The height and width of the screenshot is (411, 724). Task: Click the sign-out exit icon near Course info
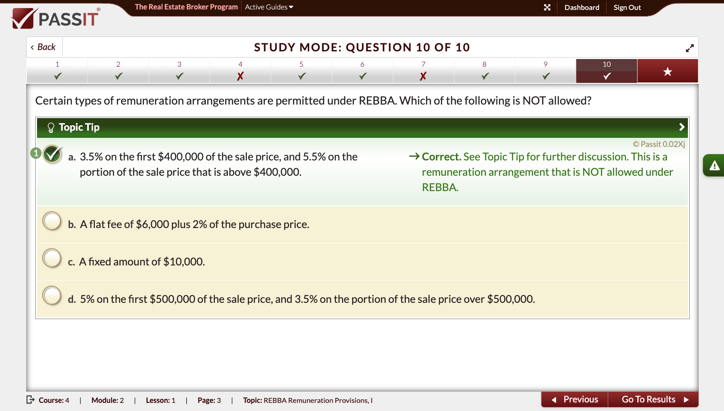(29, 400)
